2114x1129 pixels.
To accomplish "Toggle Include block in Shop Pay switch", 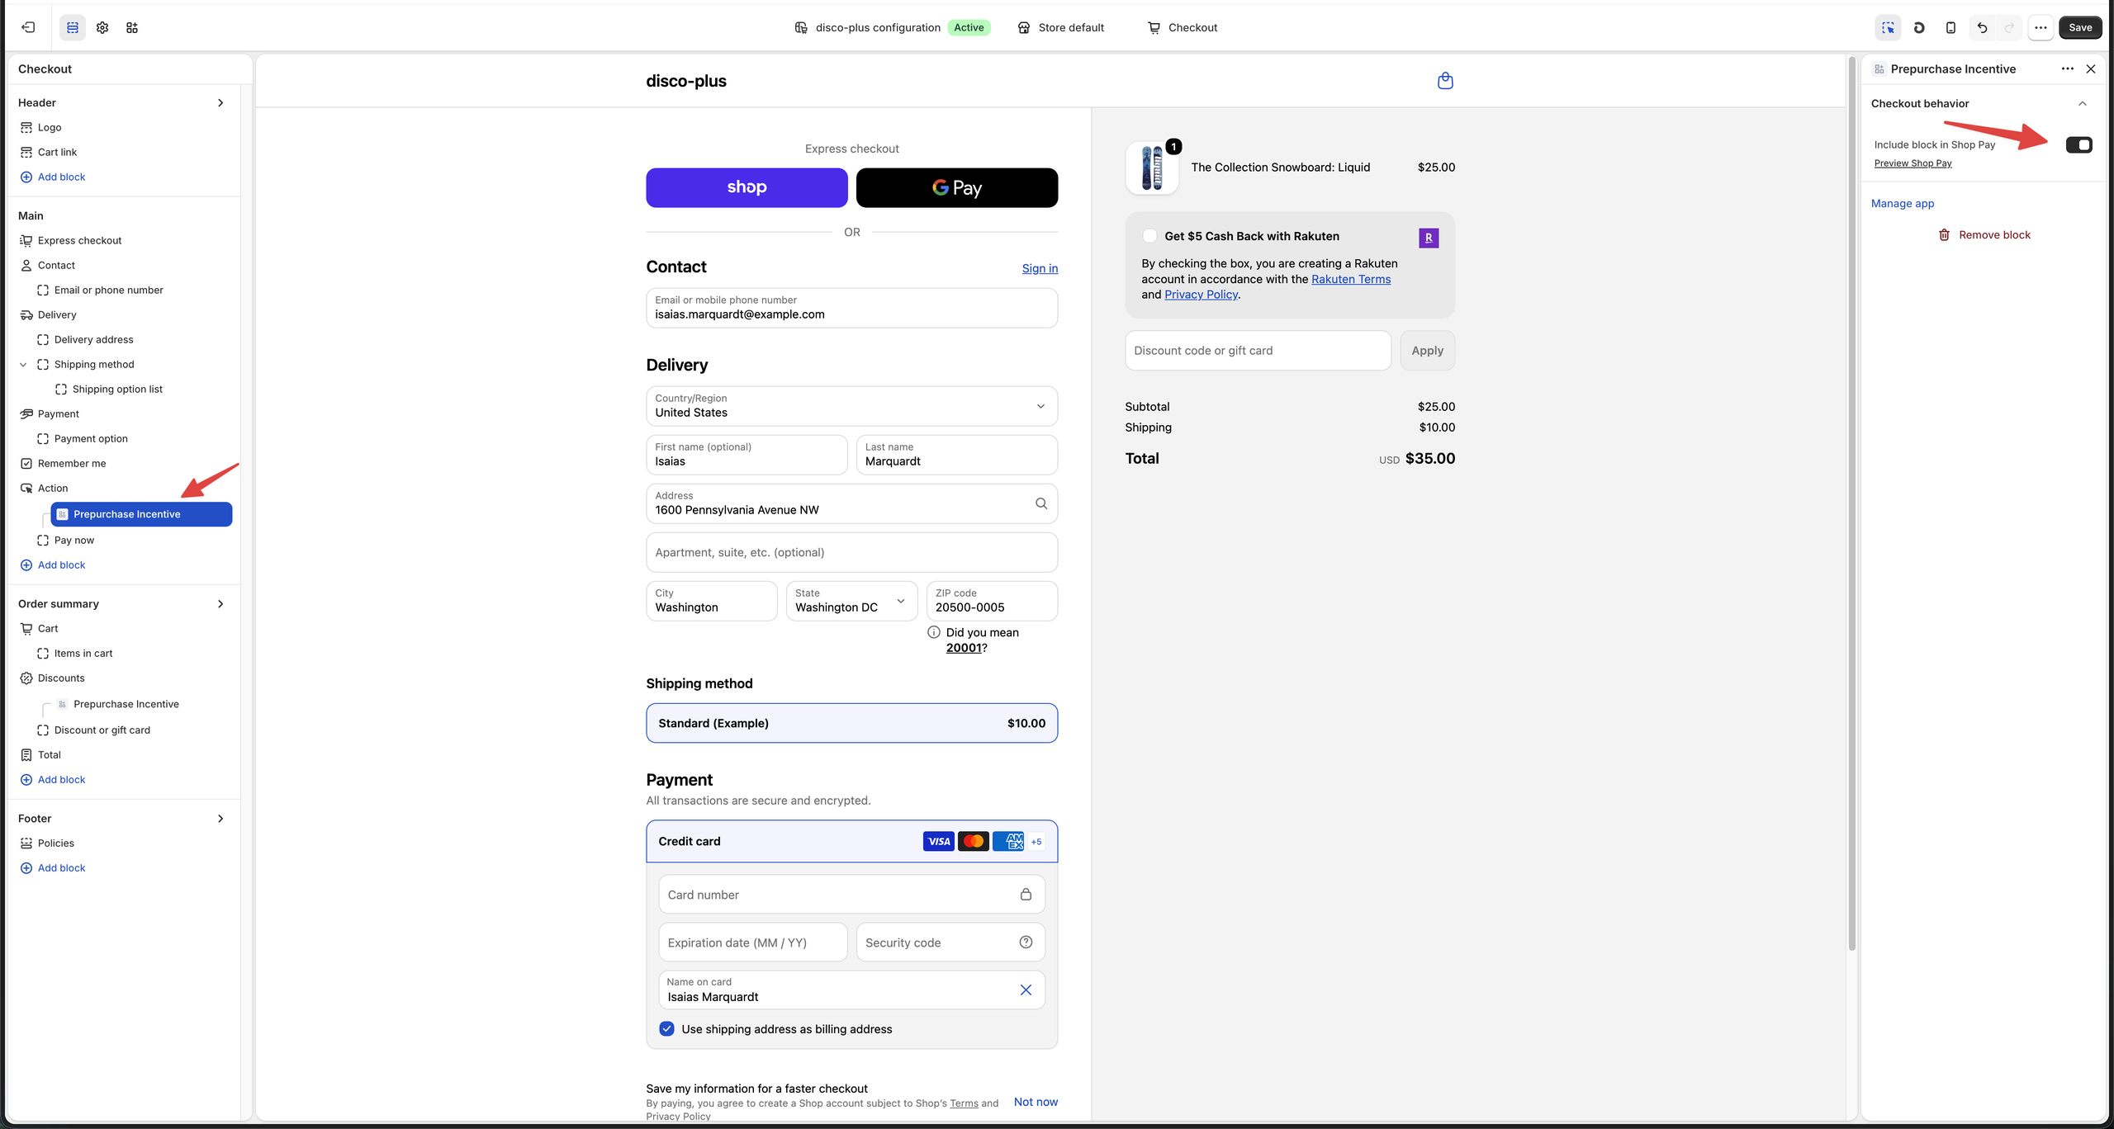I will (x=2078, y=144).
